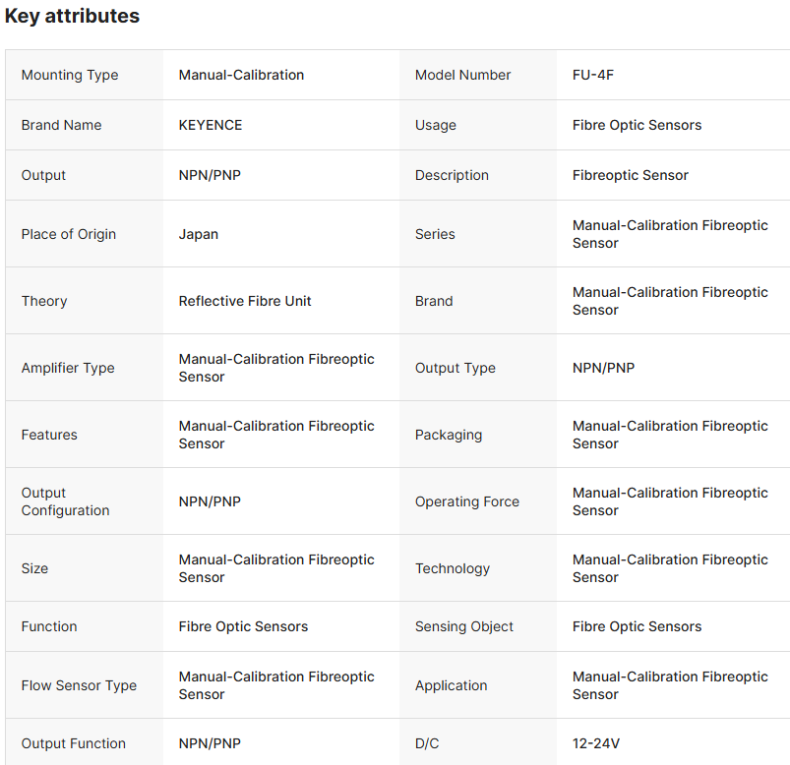Click the "Key attributes" heading
Viewport: 790px width, 765px height.
point(72,16)
